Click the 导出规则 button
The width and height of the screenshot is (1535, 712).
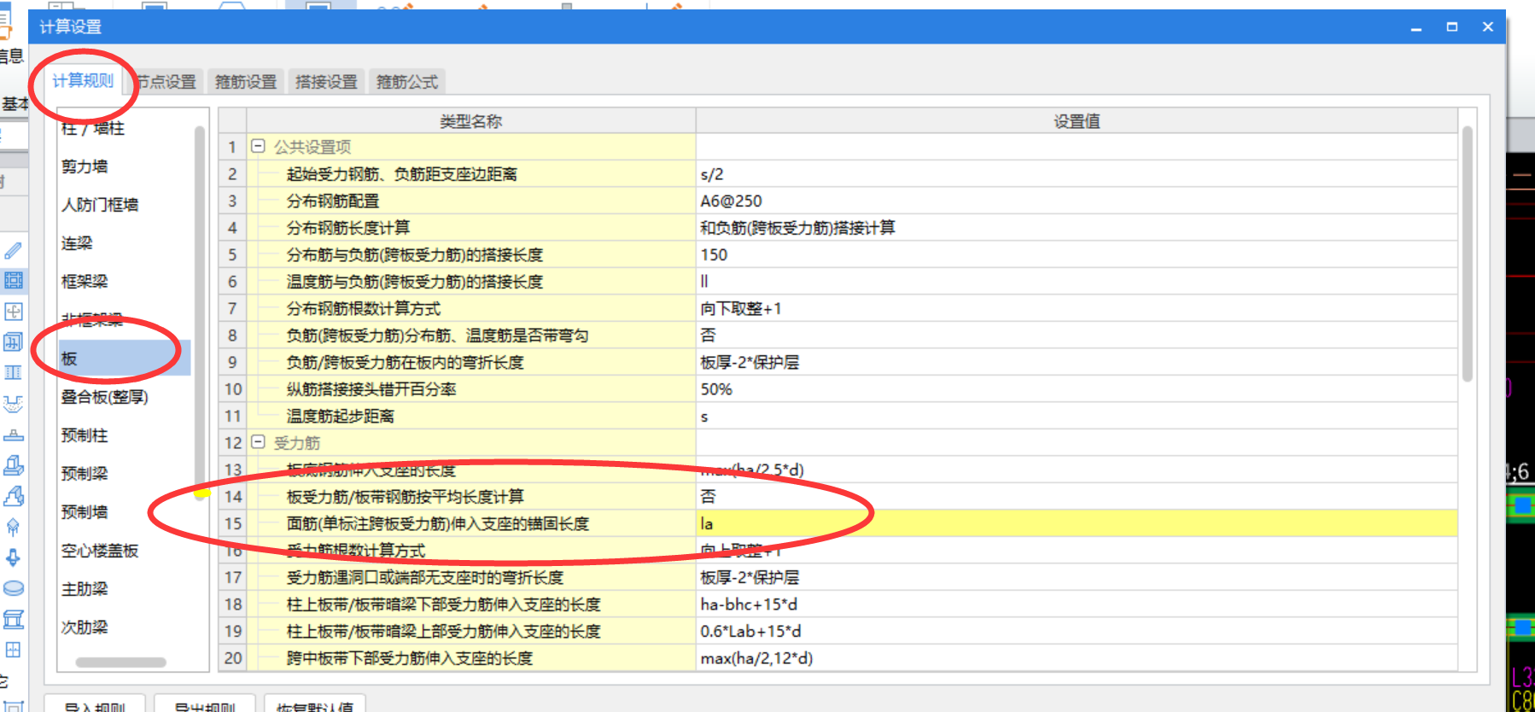coord(205,705)
